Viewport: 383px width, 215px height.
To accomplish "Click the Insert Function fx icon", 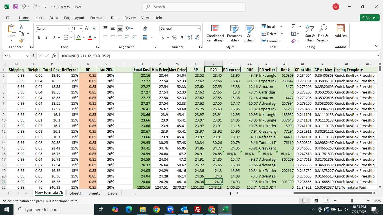I will [54, 56].
